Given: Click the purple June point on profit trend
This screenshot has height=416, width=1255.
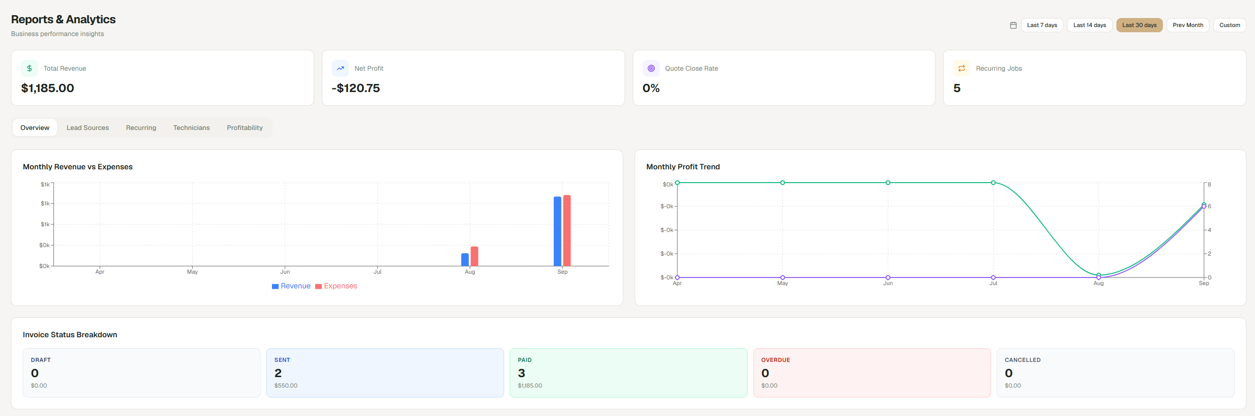Looking at the screenshot, I should pos(888,277).
